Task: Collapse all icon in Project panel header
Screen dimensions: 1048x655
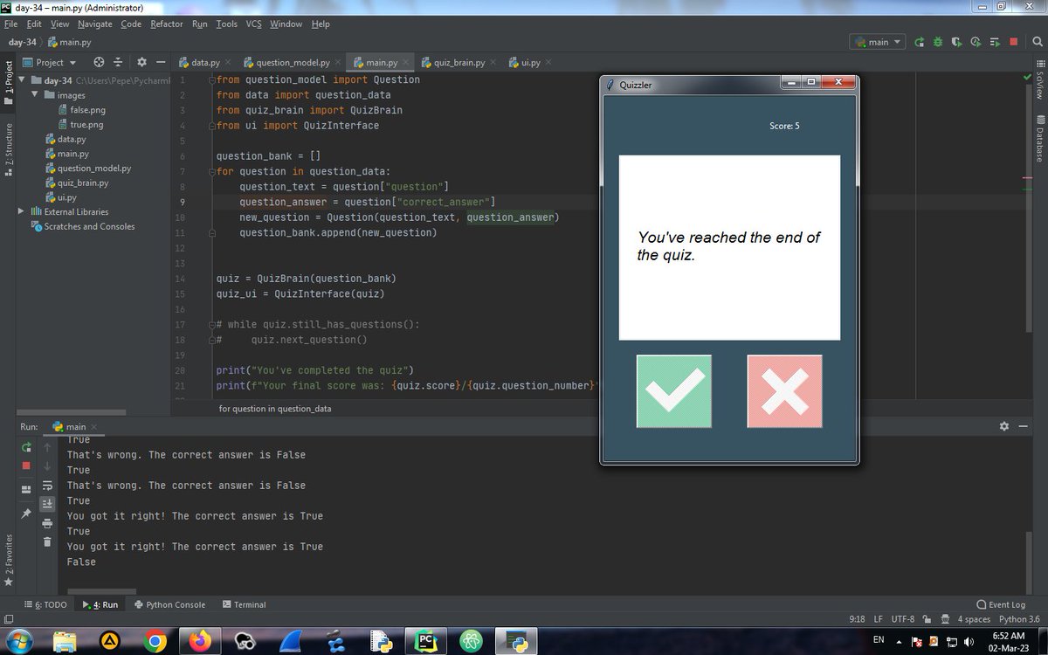Action: coord(119,62)
